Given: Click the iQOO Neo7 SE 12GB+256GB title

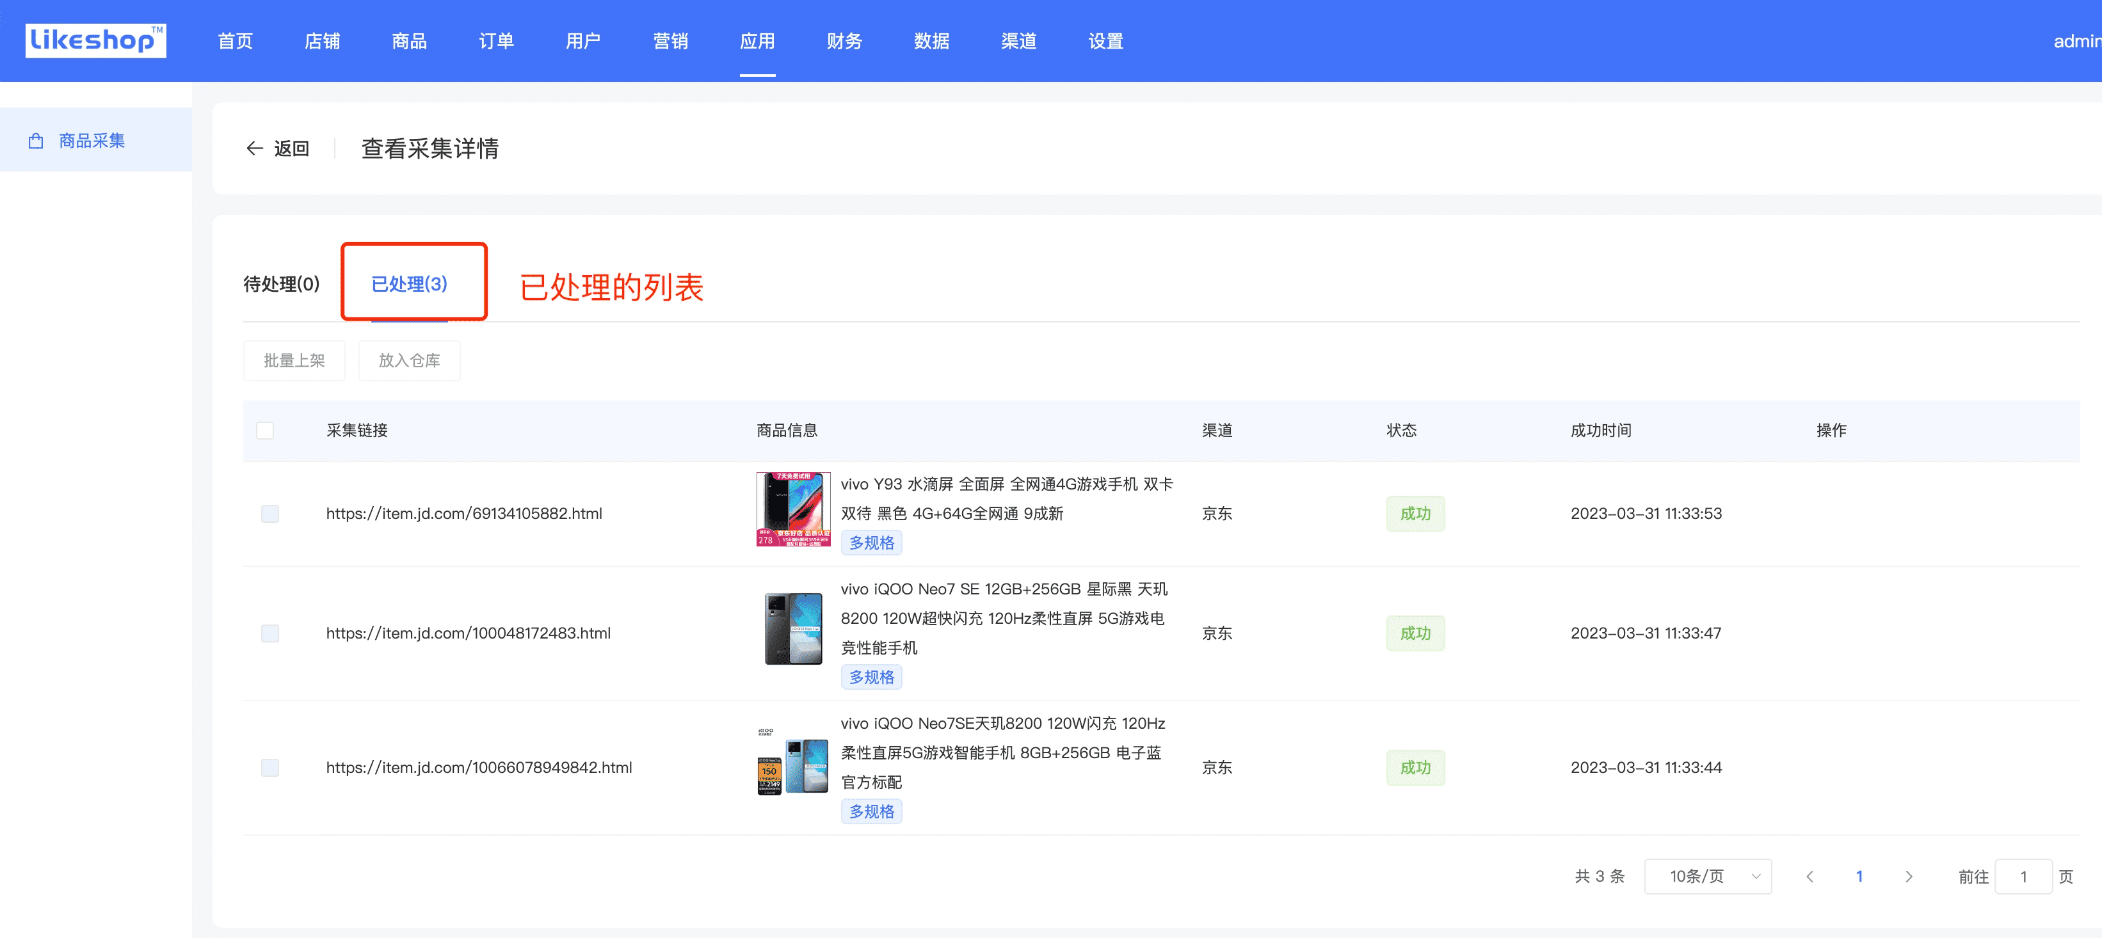Looking at the screenshot, I should pos(1004,619).
